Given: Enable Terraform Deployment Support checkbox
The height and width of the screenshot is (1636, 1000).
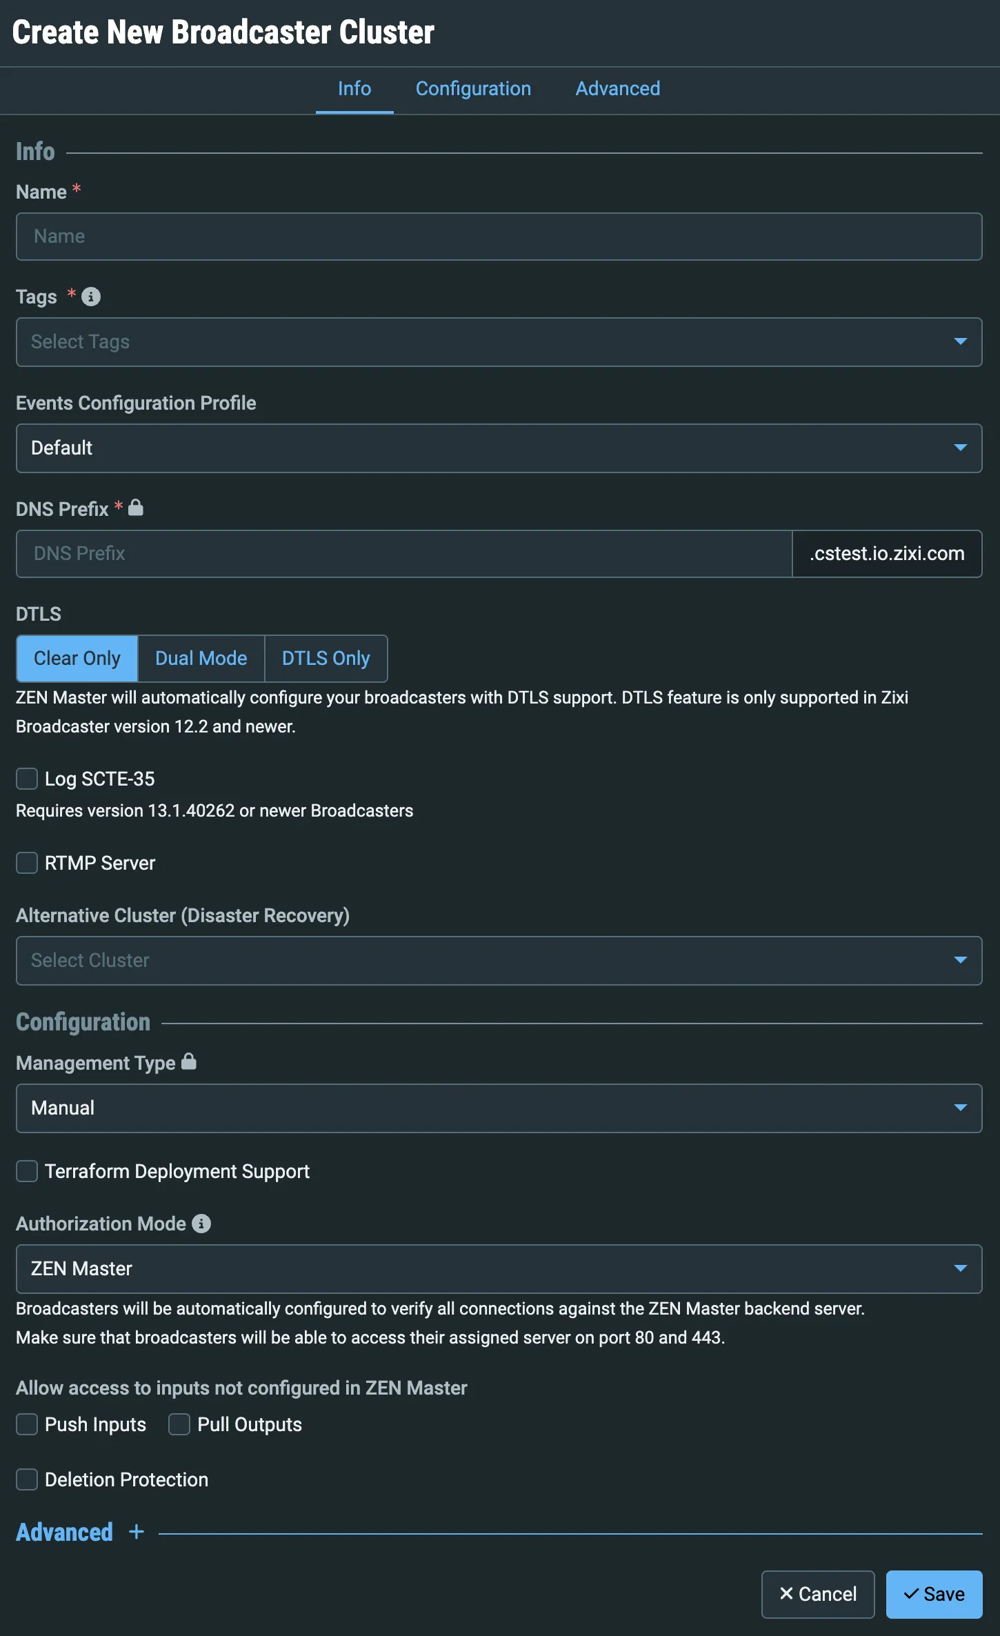Looking at the screenshot, I should click(x=27, y=1171).
